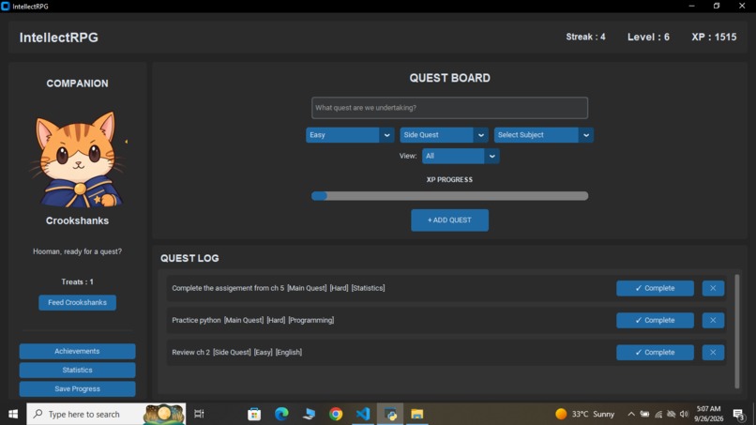The image size is (756, 425).
Task: Mark Practice python quest complete
Action: [656, 320]
